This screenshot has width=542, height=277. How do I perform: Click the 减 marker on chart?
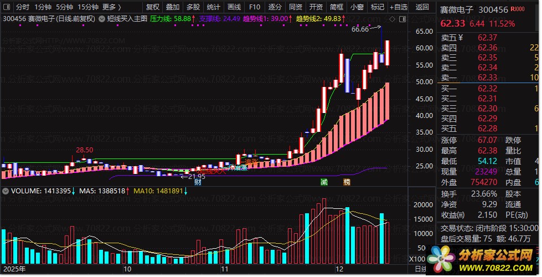tap(324, 182)
